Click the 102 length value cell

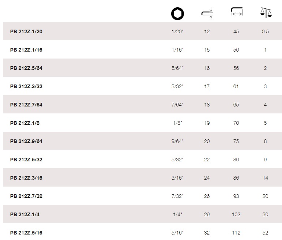(x=236, y=214)
